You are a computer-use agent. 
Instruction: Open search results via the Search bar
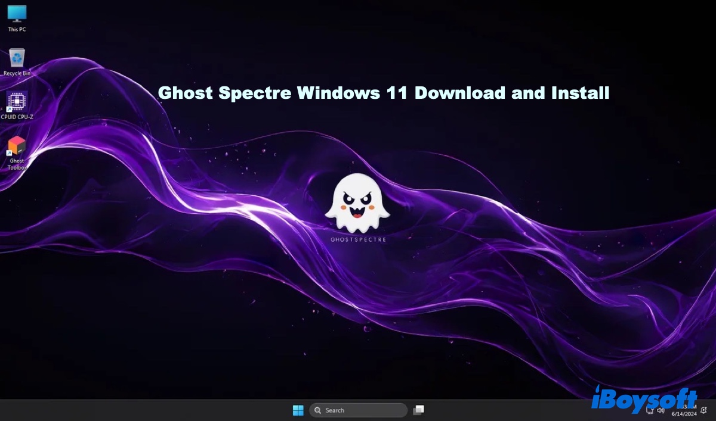click(358, 410)
